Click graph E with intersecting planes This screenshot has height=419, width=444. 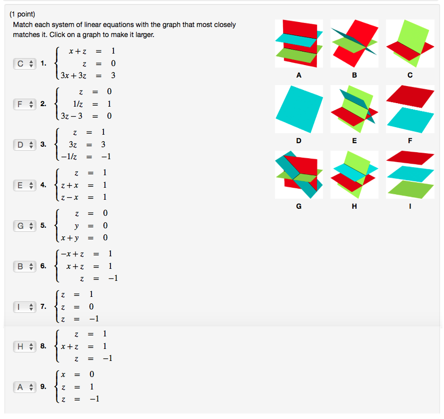pos(354,109)
